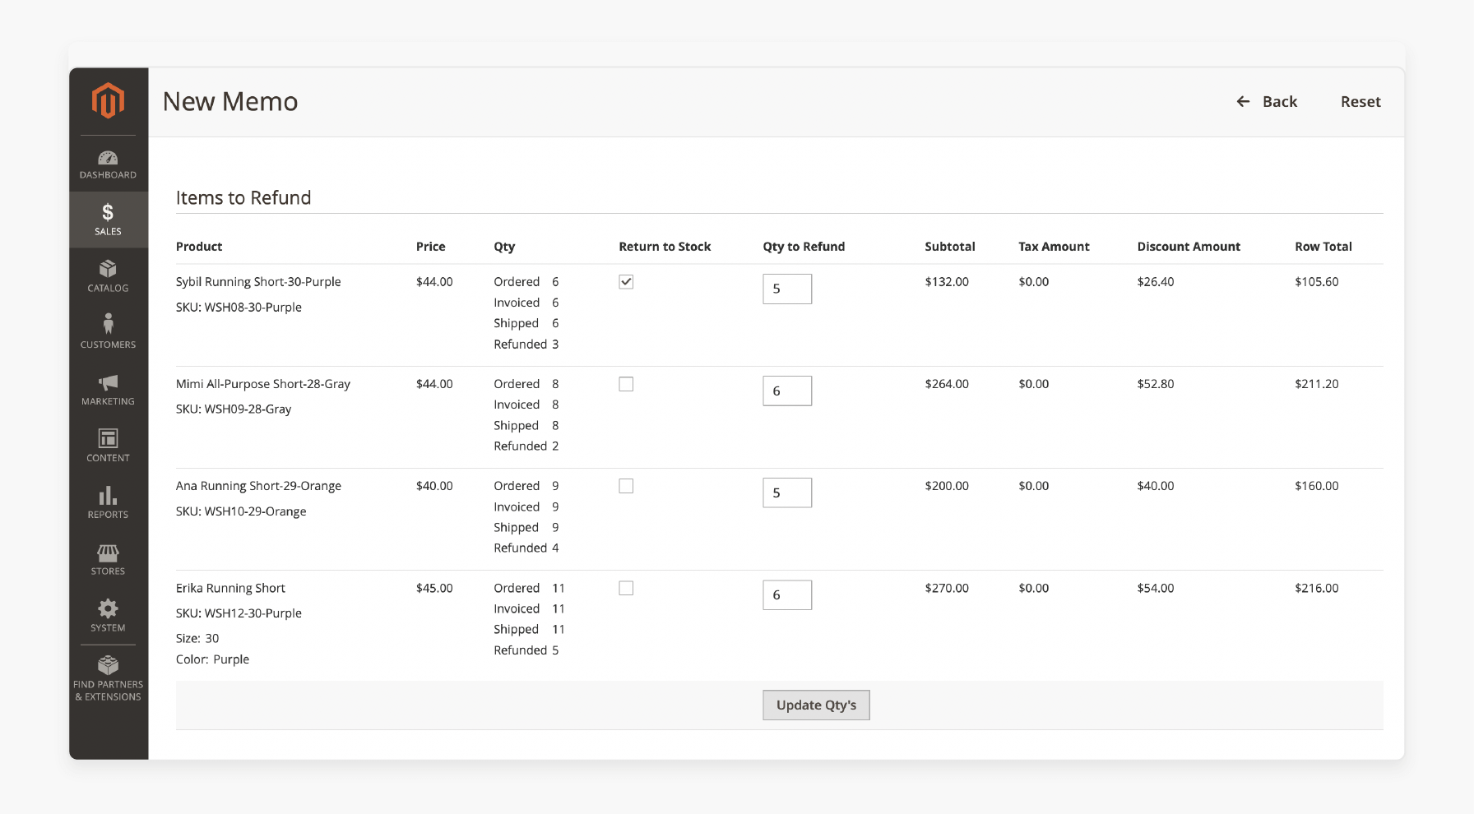Click the Return to Stock column header
This screenshot has height=814, width=1474.
point(665,247)
